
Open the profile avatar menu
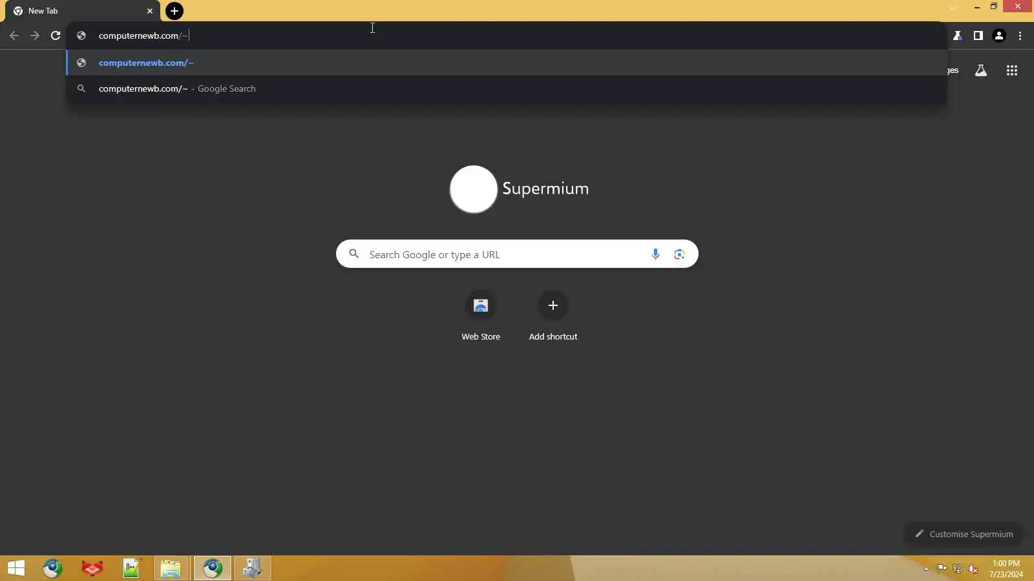[x=999, y=36]
